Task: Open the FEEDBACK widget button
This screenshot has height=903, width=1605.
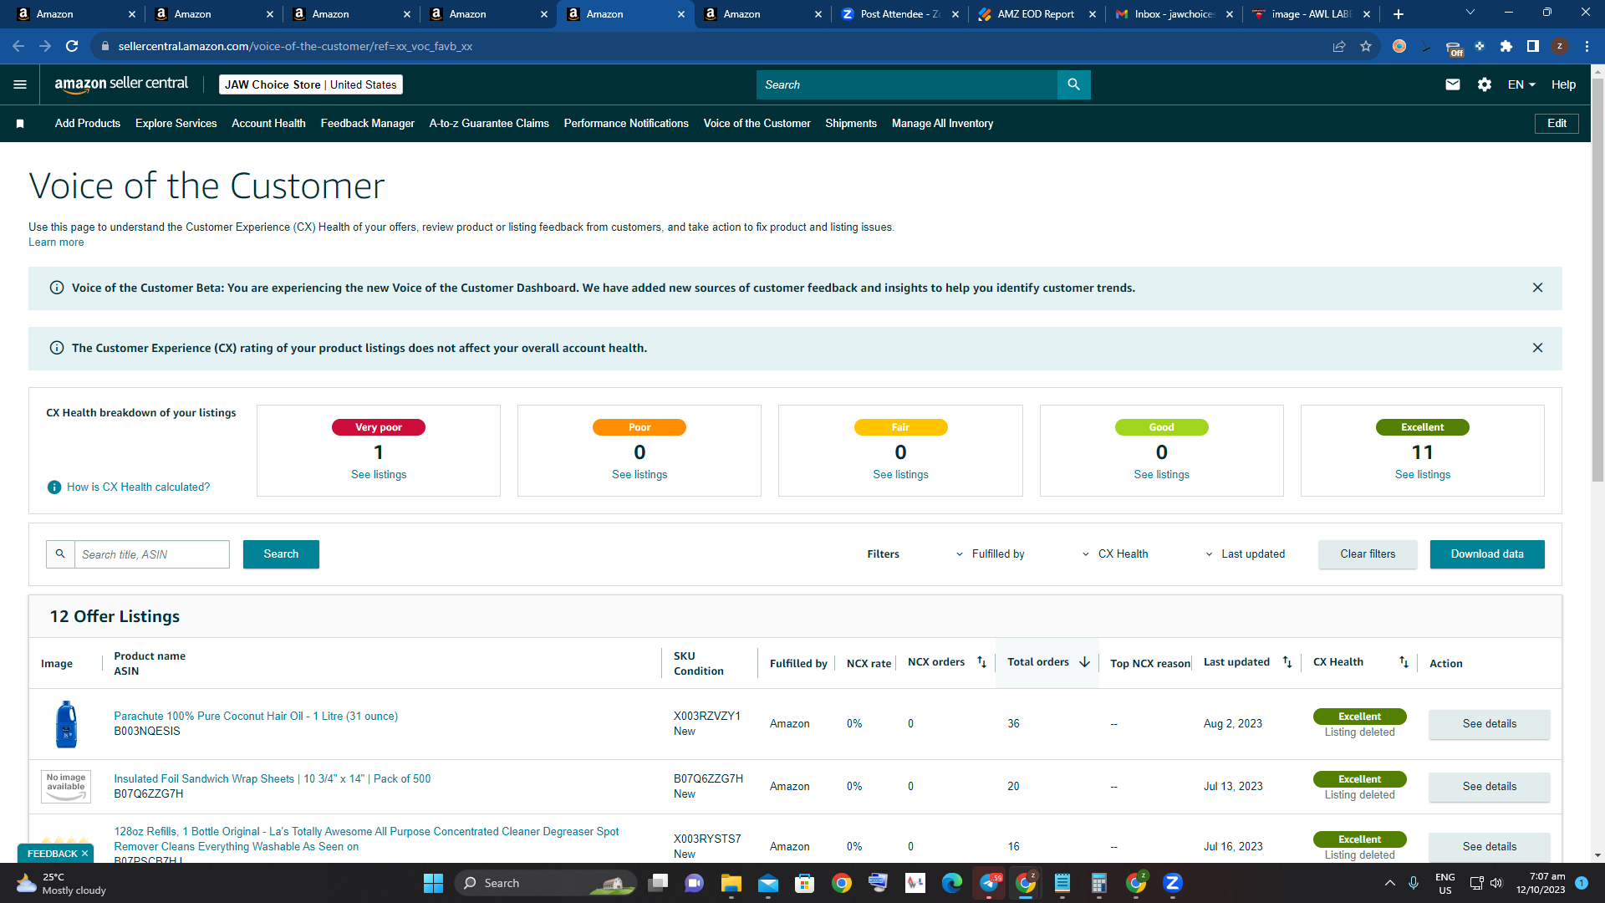Action: [52, 854]
